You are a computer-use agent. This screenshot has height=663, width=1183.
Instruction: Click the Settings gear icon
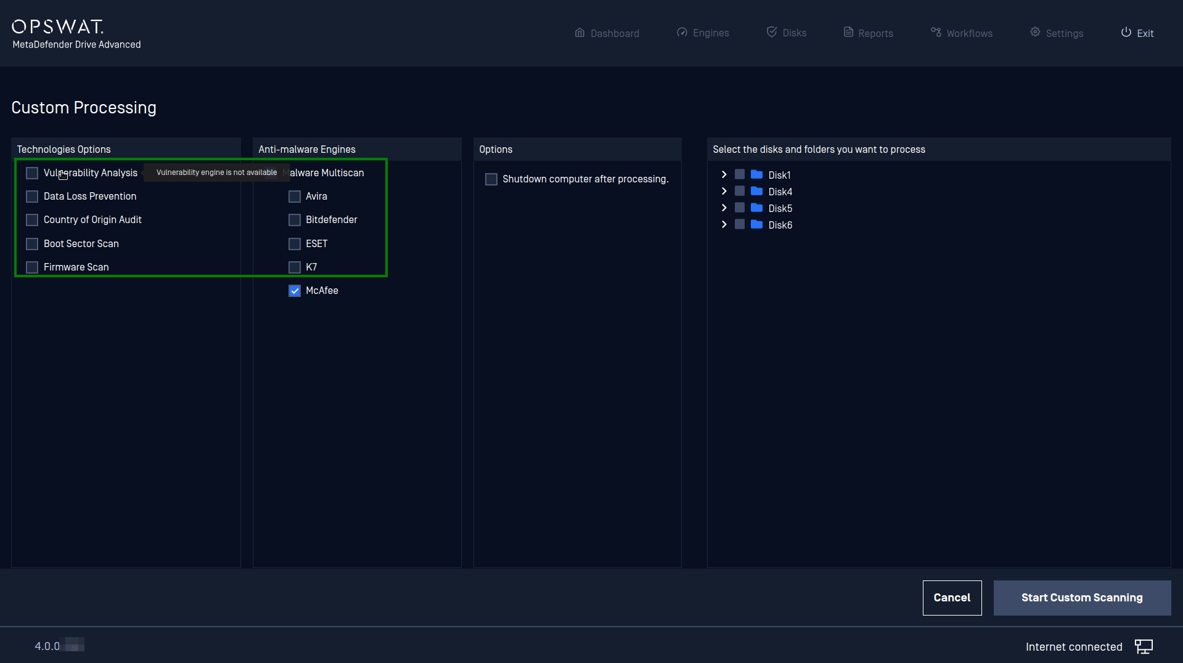pyautogui.click(x=1035, y=32)
